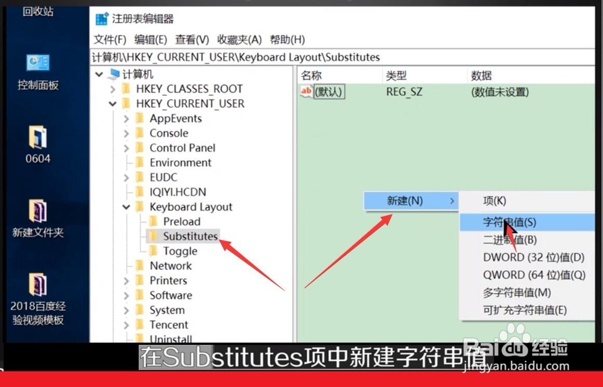Click the 名称 column header
The height and width of the screenshot is (387, 603).
pos(340,75)
